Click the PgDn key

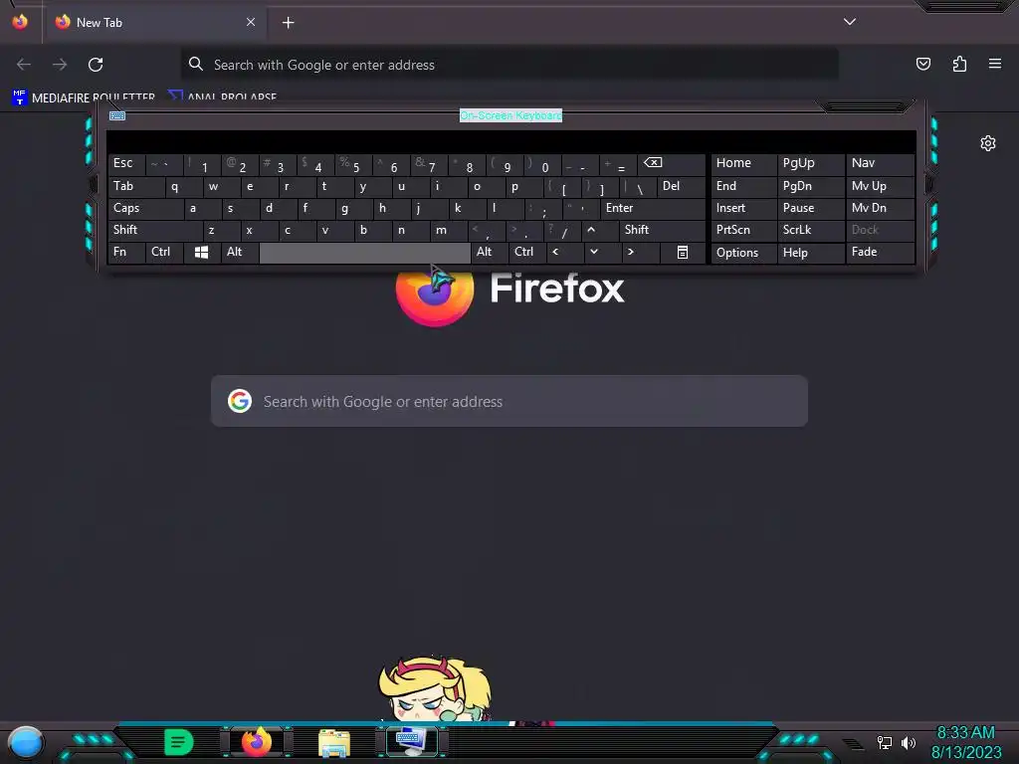810,186
